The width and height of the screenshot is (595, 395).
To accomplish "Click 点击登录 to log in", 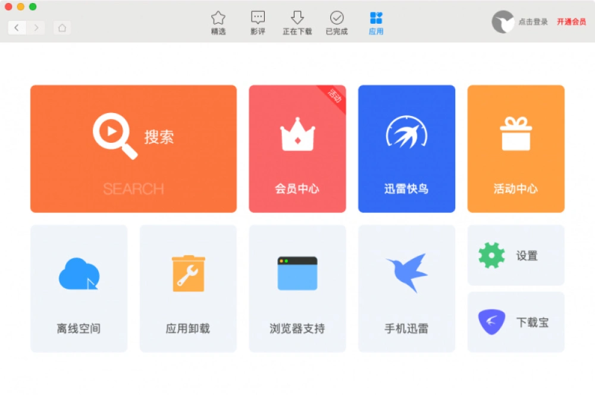I will click(533, 22).
